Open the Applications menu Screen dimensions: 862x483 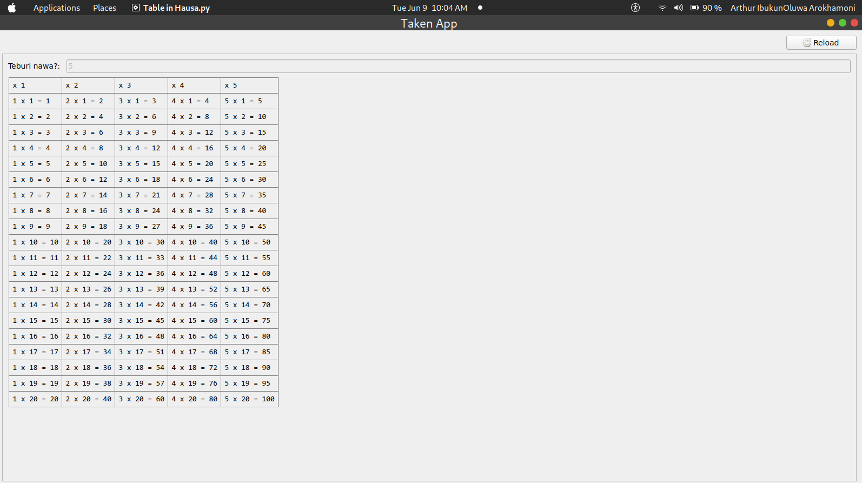pyautogui.click(x=57, y=8)
